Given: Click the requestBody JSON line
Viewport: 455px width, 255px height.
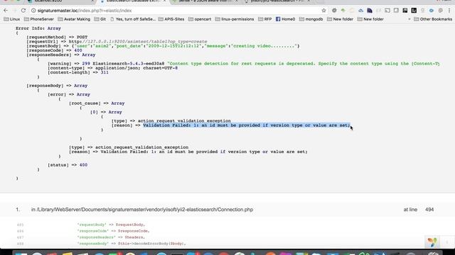Looking at the screenshot, I should pos(163,46).
